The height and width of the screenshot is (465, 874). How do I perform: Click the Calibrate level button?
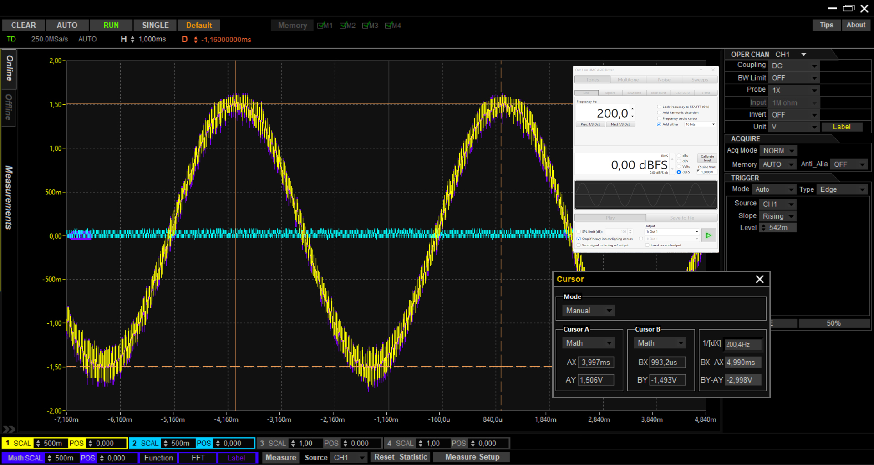[707, 158]
